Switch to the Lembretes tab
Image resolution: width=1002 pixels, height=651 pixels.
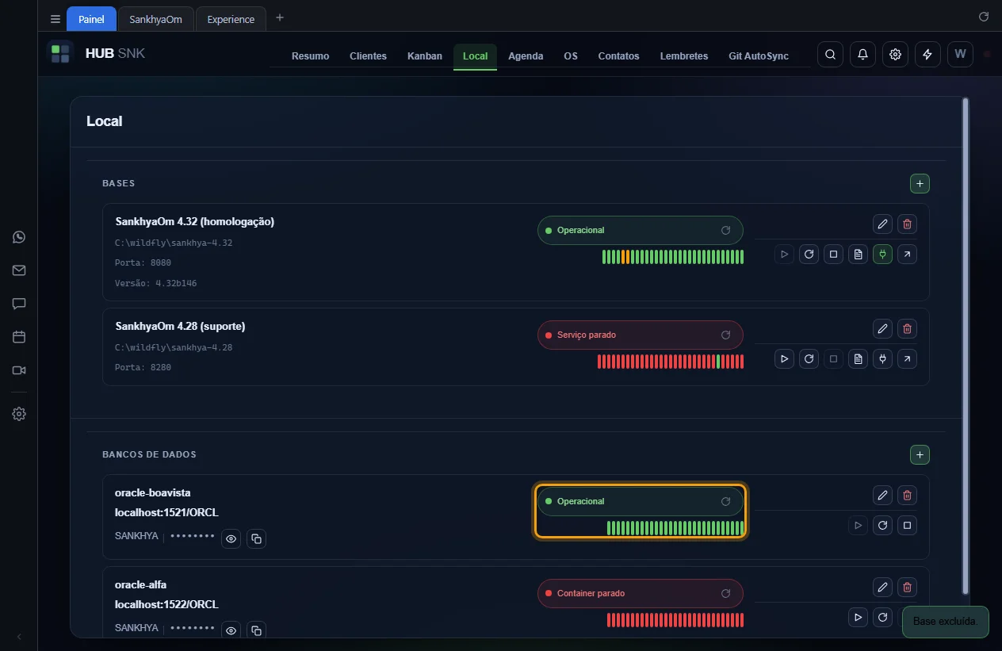point(684,56)
